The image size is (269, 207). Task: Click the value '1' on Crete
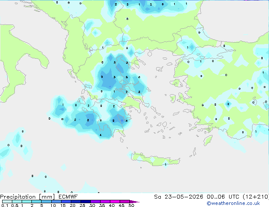[x=165, y=165]
